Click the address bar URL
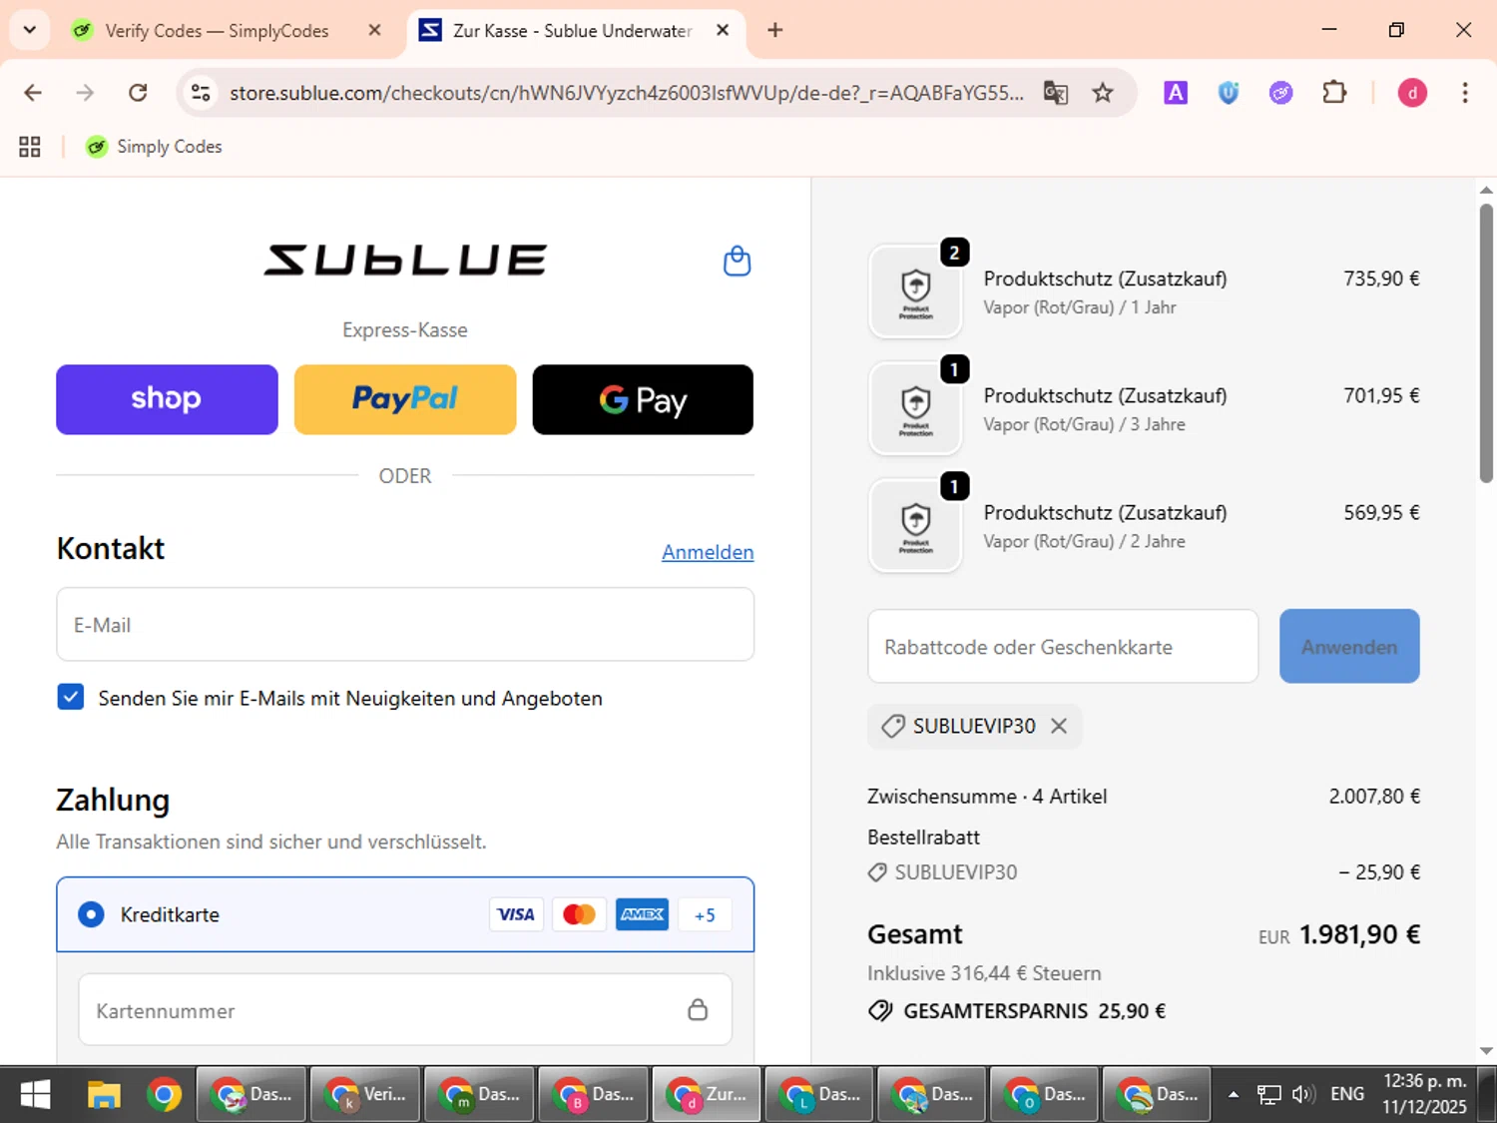 tap(627, 93)
